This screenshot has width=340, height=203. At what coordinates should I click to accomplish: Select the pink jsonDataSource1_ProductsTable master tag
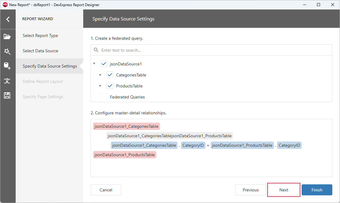point(125,155)
